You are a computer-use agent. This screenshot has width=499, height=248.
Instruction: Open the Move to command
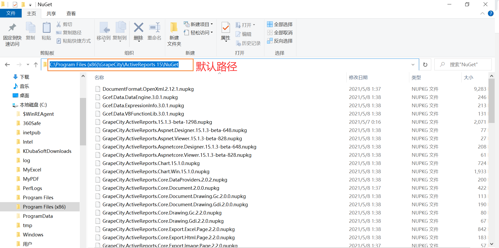[x=104, y=31]
